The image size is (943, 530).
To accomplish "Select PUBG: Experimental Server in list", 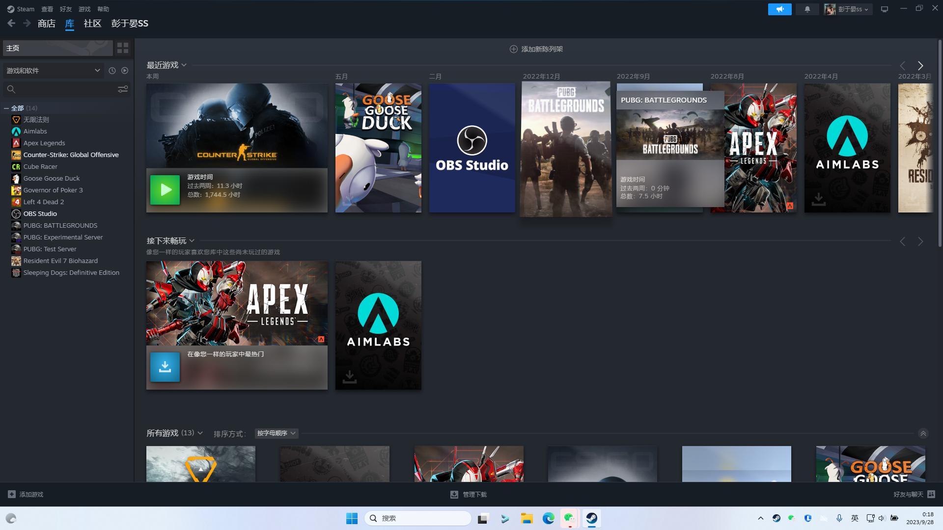I will [63, 237].
